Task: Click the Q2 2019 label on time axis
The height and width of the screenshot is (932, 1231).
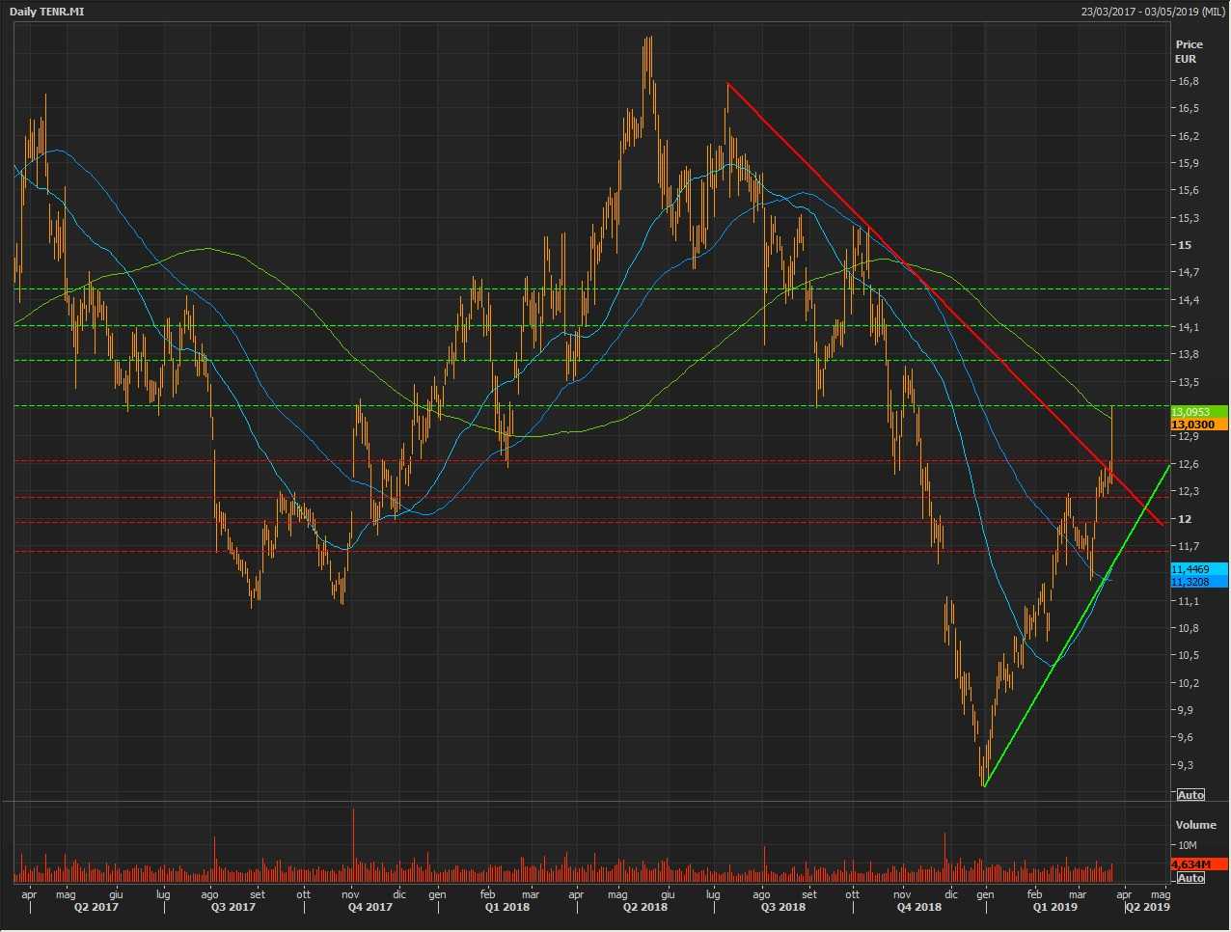Action: point(1148,907)
